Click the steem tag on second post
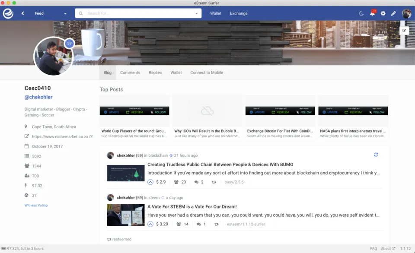Screen dimensions: 415x253 [154, 197]
